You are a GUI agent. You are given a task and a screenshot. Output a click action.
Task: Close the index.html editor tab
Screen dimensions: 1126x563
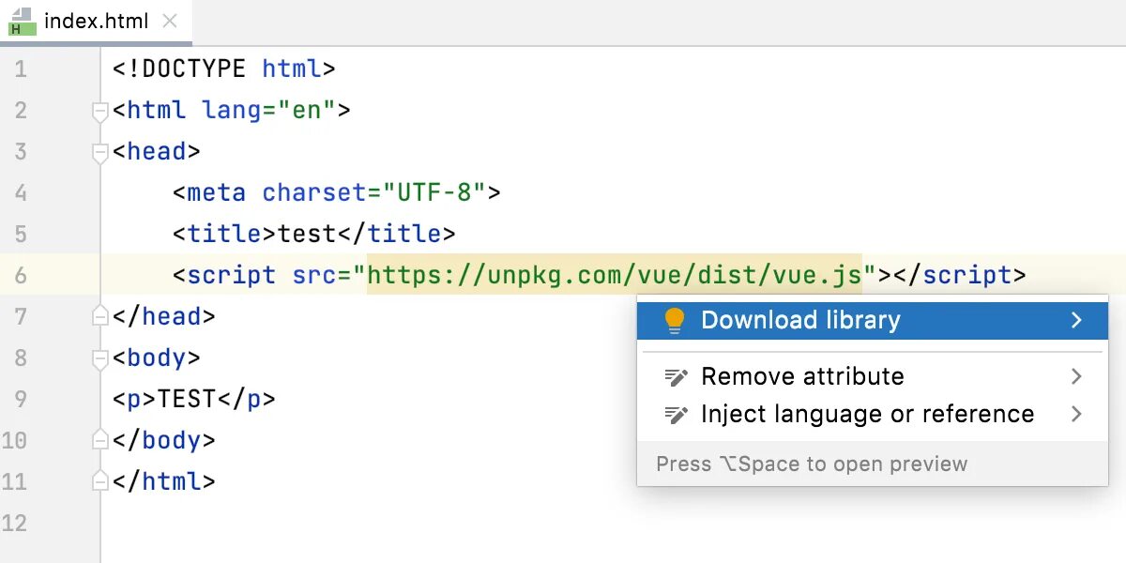pyautogui.click(x=170, y=22)
